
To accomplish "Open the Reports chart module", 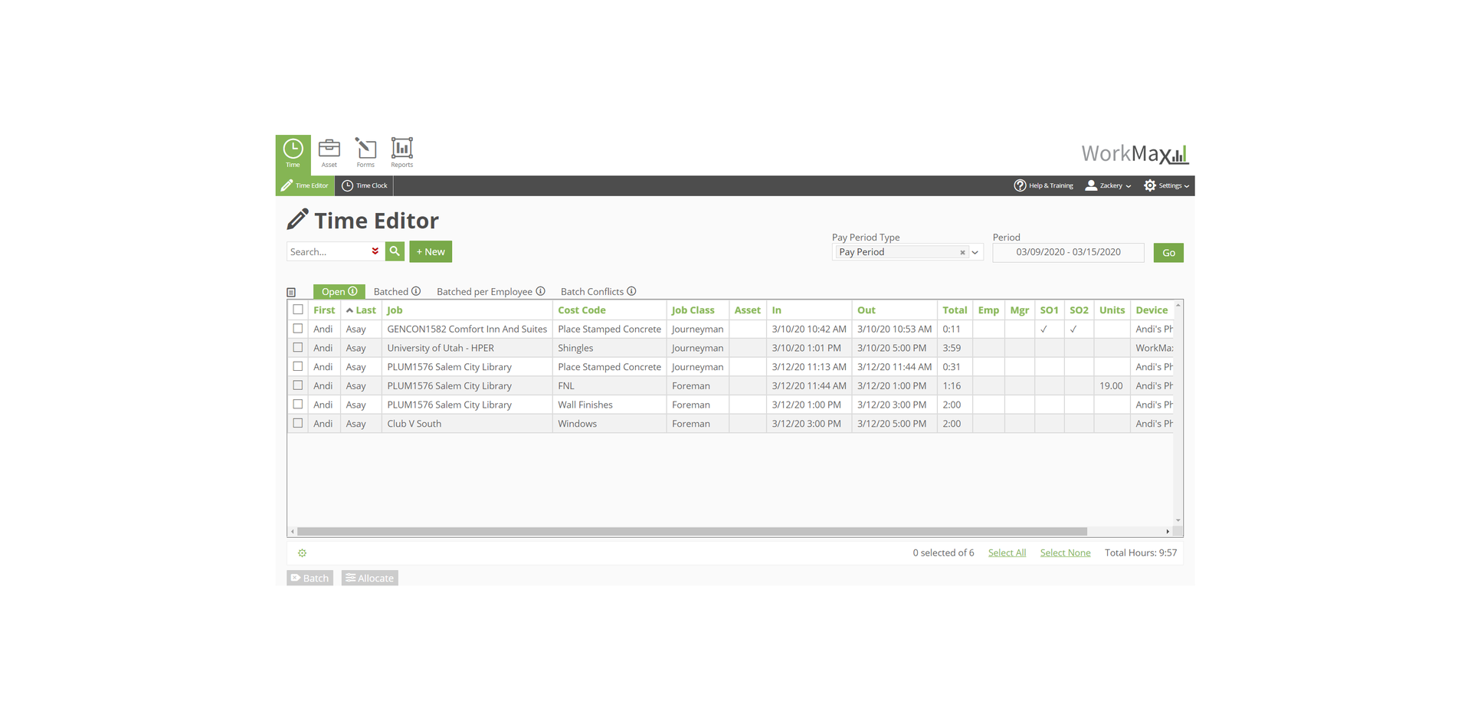I will pos(401,153).
